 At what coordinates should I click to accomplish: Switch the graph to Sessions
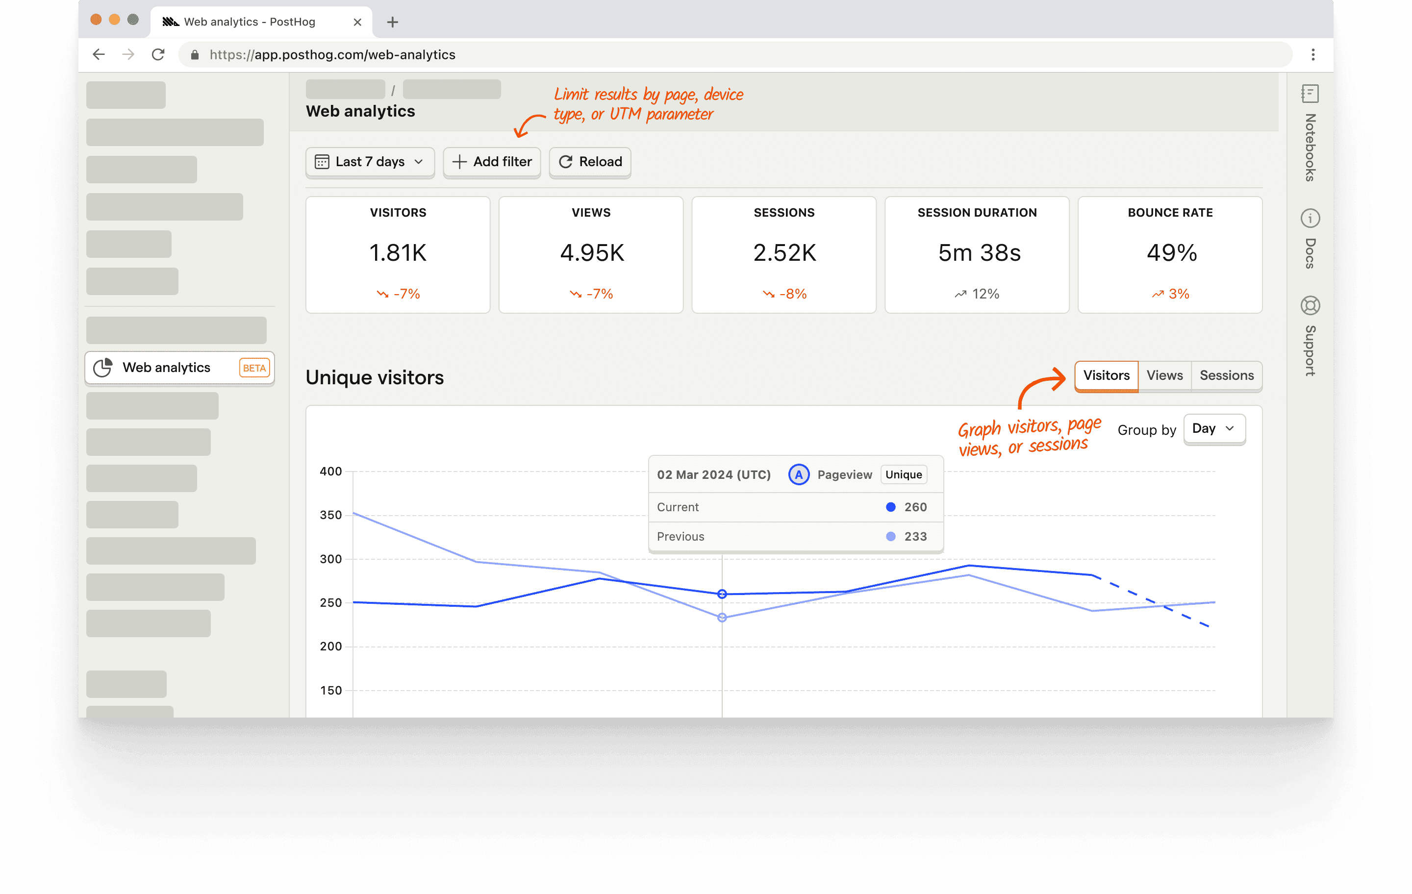(1227, 375)
